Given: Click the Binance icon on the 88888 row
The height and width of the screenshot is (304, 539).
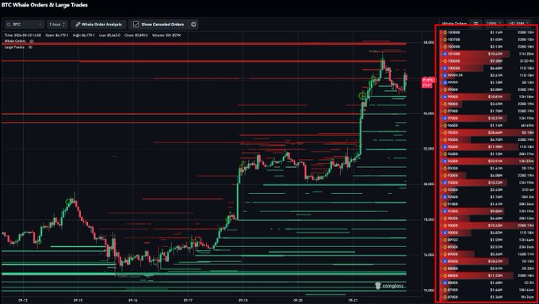Looking at the screenshot, I should 445,268.
